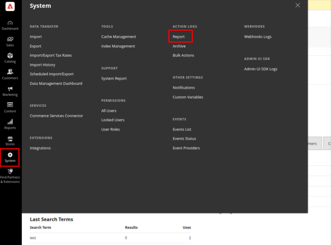The height and width of the screenshot is (245, 331).
Task: Open Integrations under Extensions
Action: pos(40,148)
